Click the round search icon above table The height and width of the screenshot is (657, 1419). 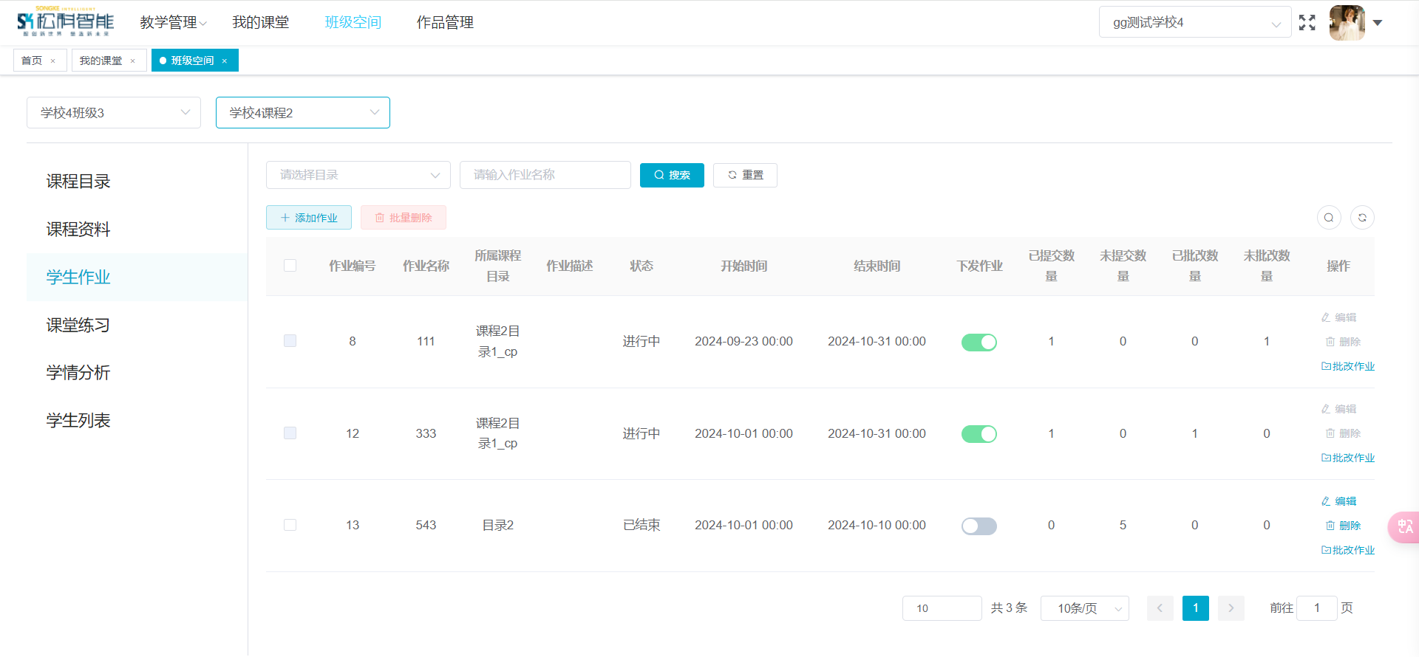tap(1329, 218)
